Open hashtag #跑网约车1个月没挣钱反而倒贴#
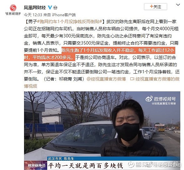This screenshot has height=170, width=184. (70, 22)
